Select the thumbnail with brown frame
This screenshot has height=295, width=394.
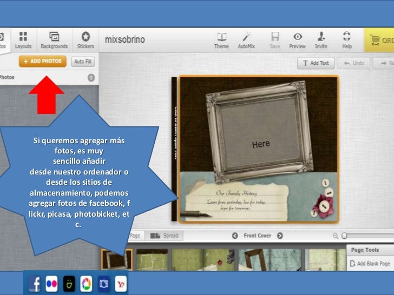[x=270, y=260]
